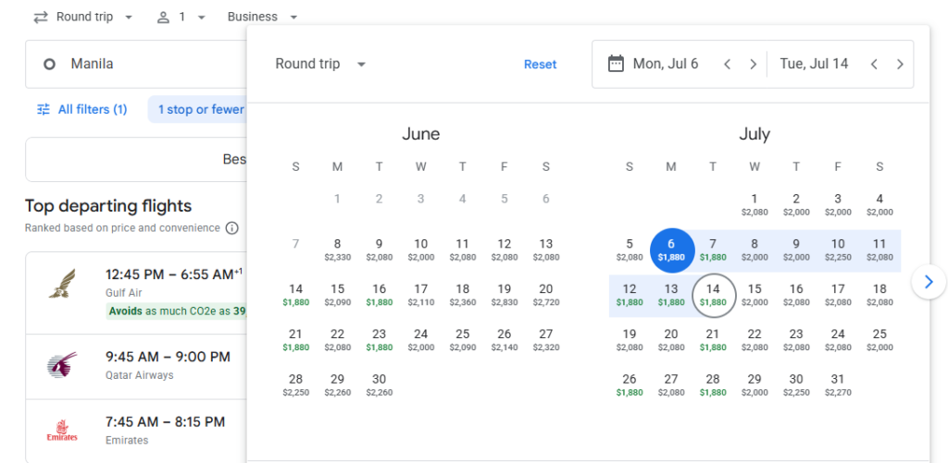Select June 8 priced $2,330
The image size is (948, 463).
337,250
